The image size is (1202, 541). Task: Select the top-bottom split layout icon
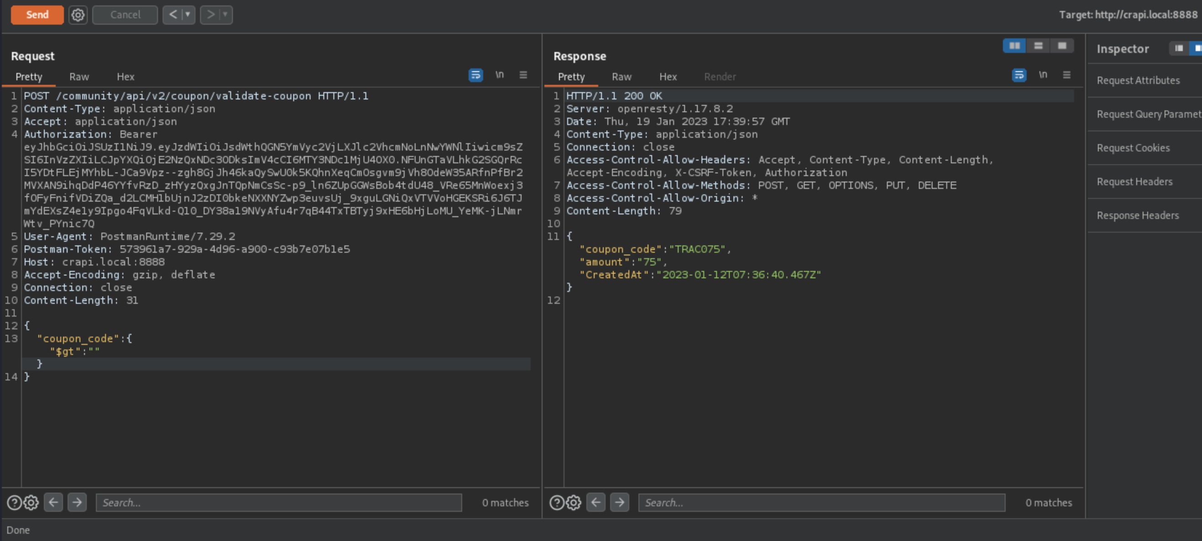1038,46
